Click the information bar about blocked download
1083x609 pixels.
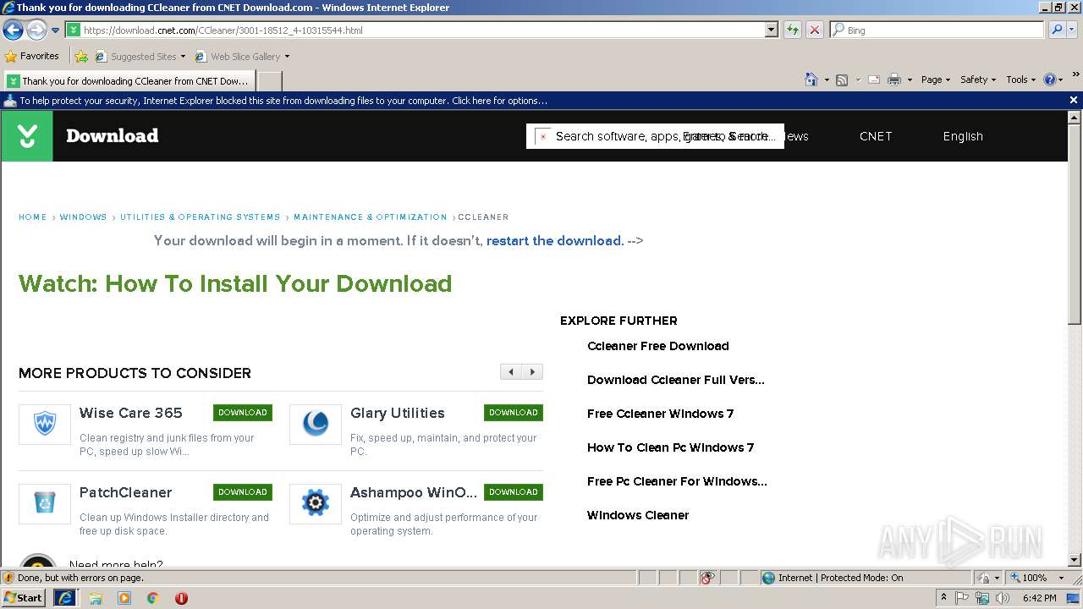(533, 101)
